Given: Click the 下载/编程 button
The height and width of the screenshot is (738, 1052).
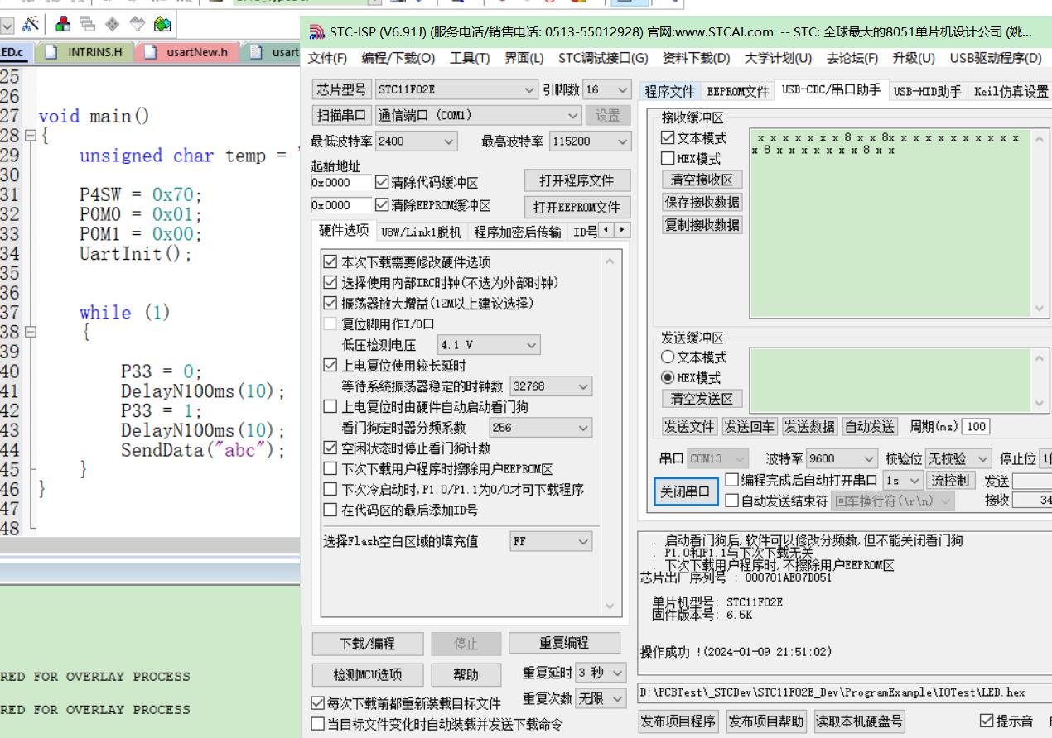Looking at the screenshot, I should (368, 644).
